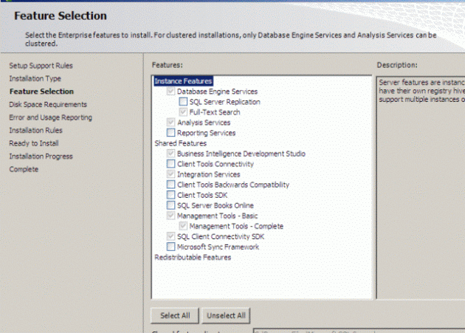Click the Setup Support Rules step

tap(41, 66)
